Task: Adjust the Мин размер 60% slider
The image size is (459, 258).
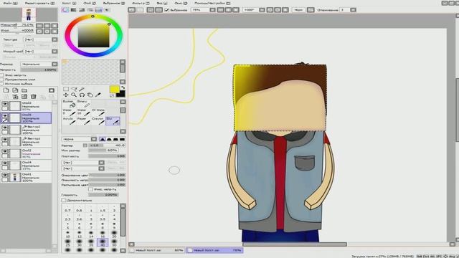Action: coord(103,150)
